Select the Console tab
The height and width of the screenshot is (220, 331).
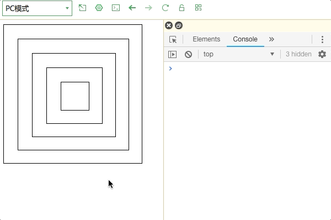click(245, 39)
